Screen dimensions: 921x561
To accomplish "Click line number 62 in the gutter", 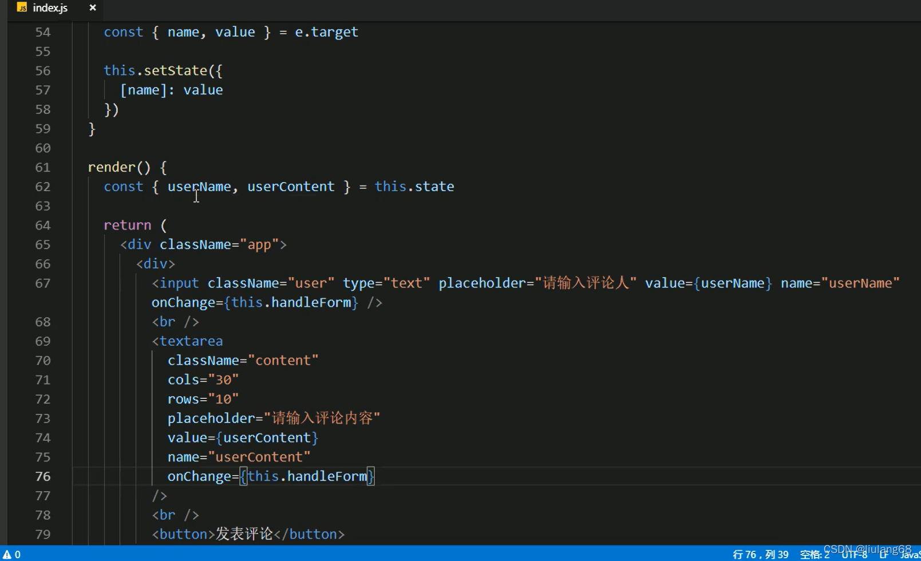I will pyautogui.click(x=43, y=187).
